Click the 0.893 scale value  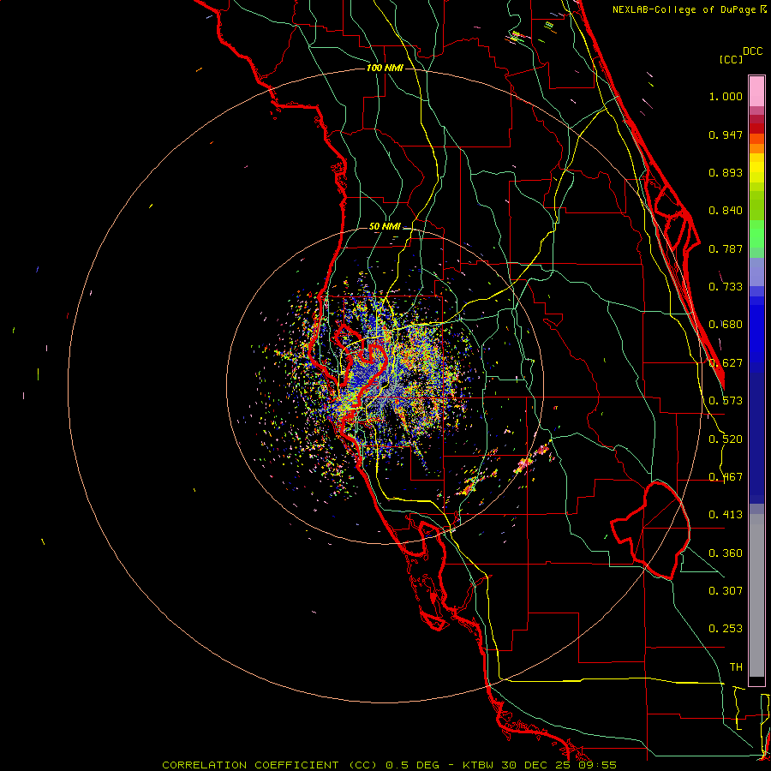point(726,172)
